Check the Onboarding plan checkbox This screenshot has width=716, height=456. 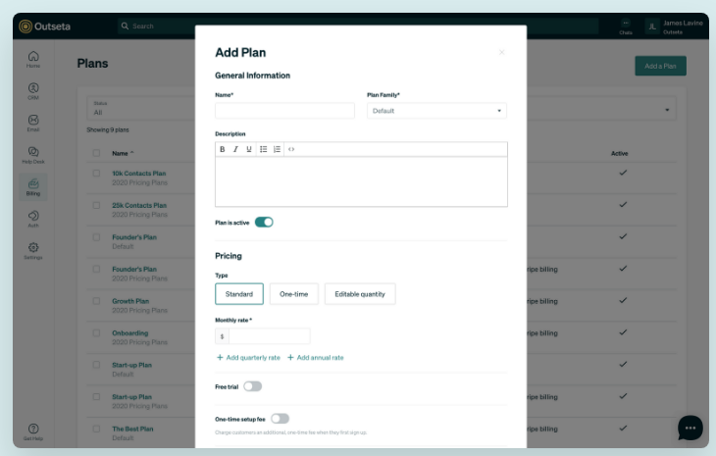click(96, 332)
